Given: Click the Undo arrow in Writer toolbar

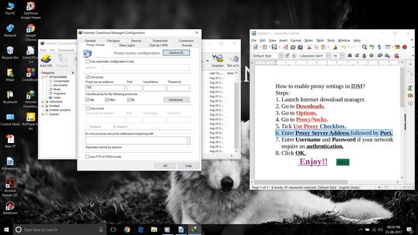Looking at the screenshot, I should click(344, 47).
